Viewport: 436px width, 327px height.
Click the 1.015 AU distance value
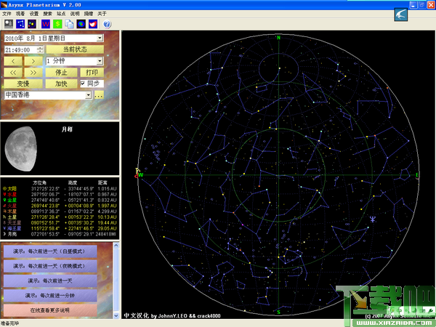107,188
